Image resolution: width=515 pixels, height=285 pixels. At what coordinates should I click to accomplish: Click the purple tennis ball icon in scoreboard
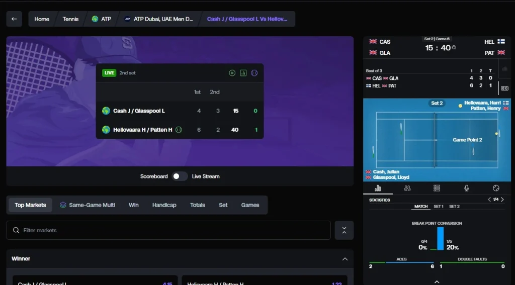(254, 73)
